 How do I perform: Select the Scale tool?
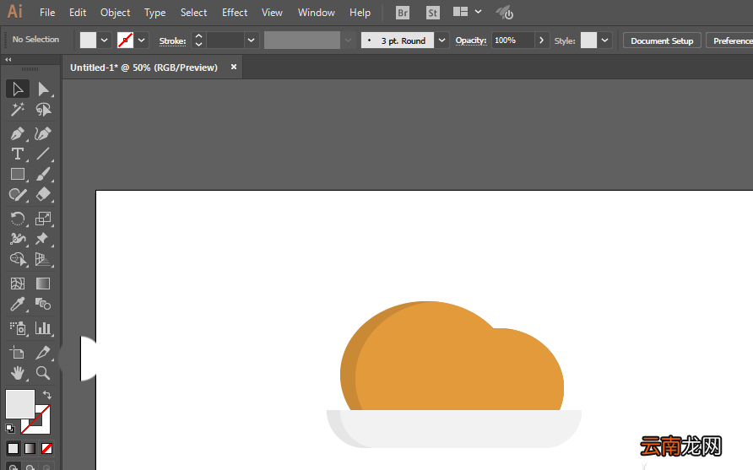click(x=43, y=219)
